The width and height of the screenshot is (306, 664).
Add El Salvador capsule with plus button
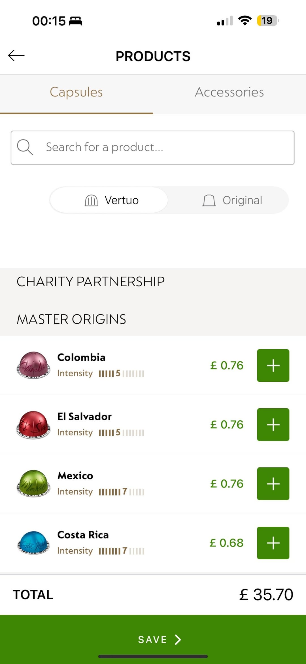[273, 425]
